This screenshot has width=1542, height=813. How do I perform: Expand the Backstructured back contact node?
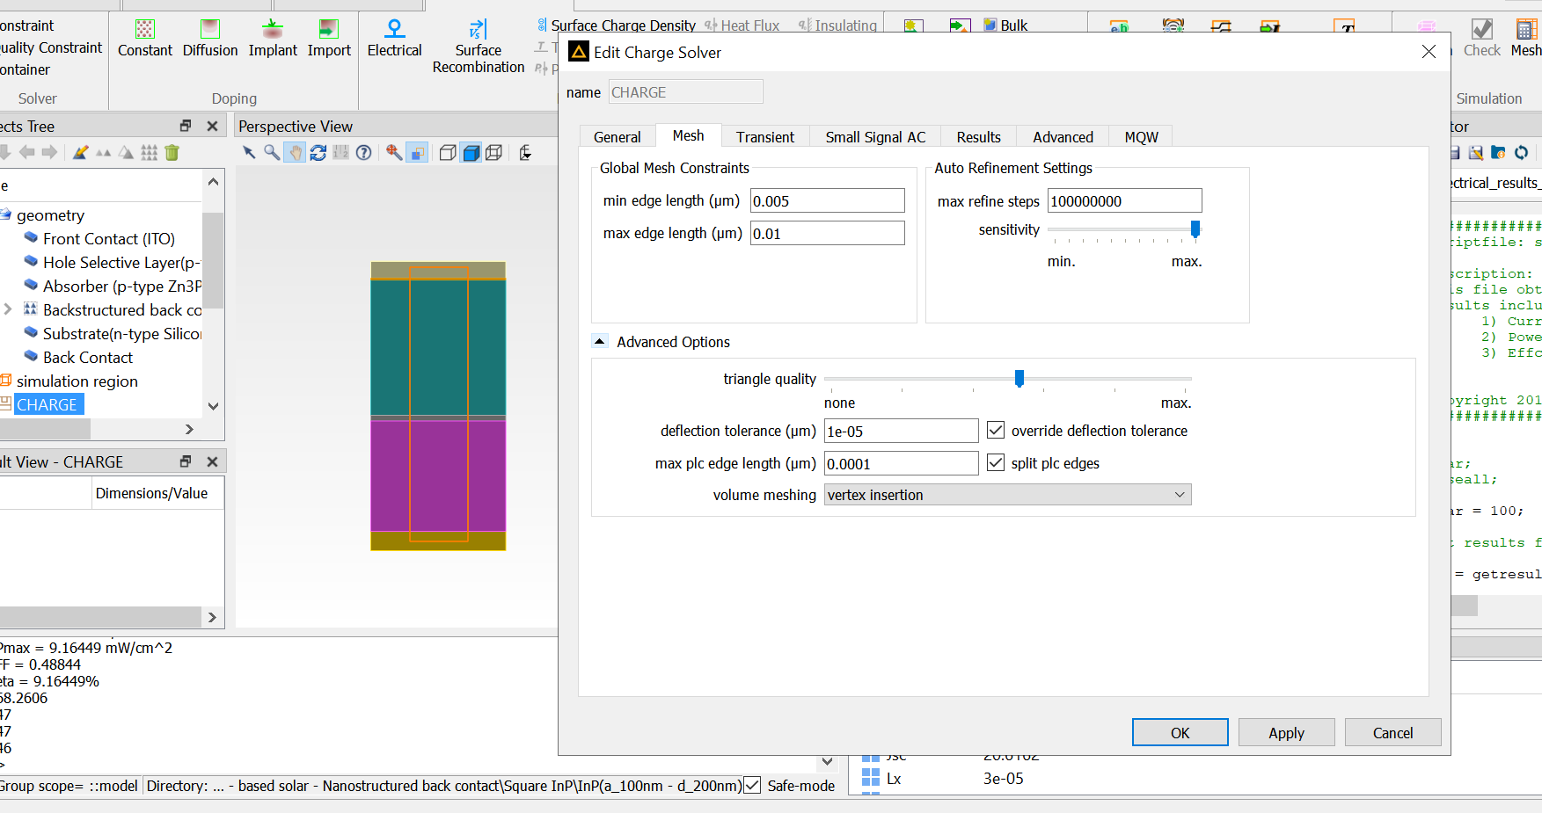(x=8, y=309)
